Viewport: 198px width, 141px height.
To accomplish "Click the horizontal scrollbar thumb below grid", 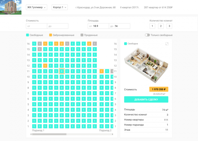I will pyautogui.click(x=49, y=134).
